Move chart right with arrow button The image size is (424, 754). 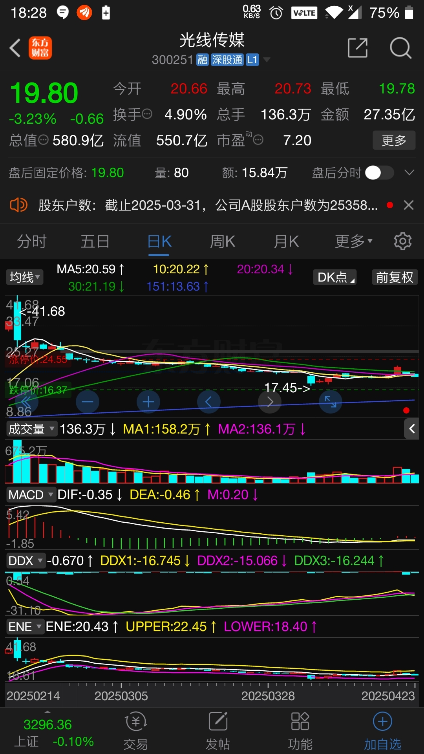click(270, 402)
